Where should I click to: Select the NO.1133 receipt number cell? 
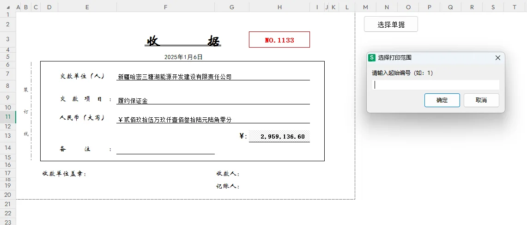[x=279, y=40]
